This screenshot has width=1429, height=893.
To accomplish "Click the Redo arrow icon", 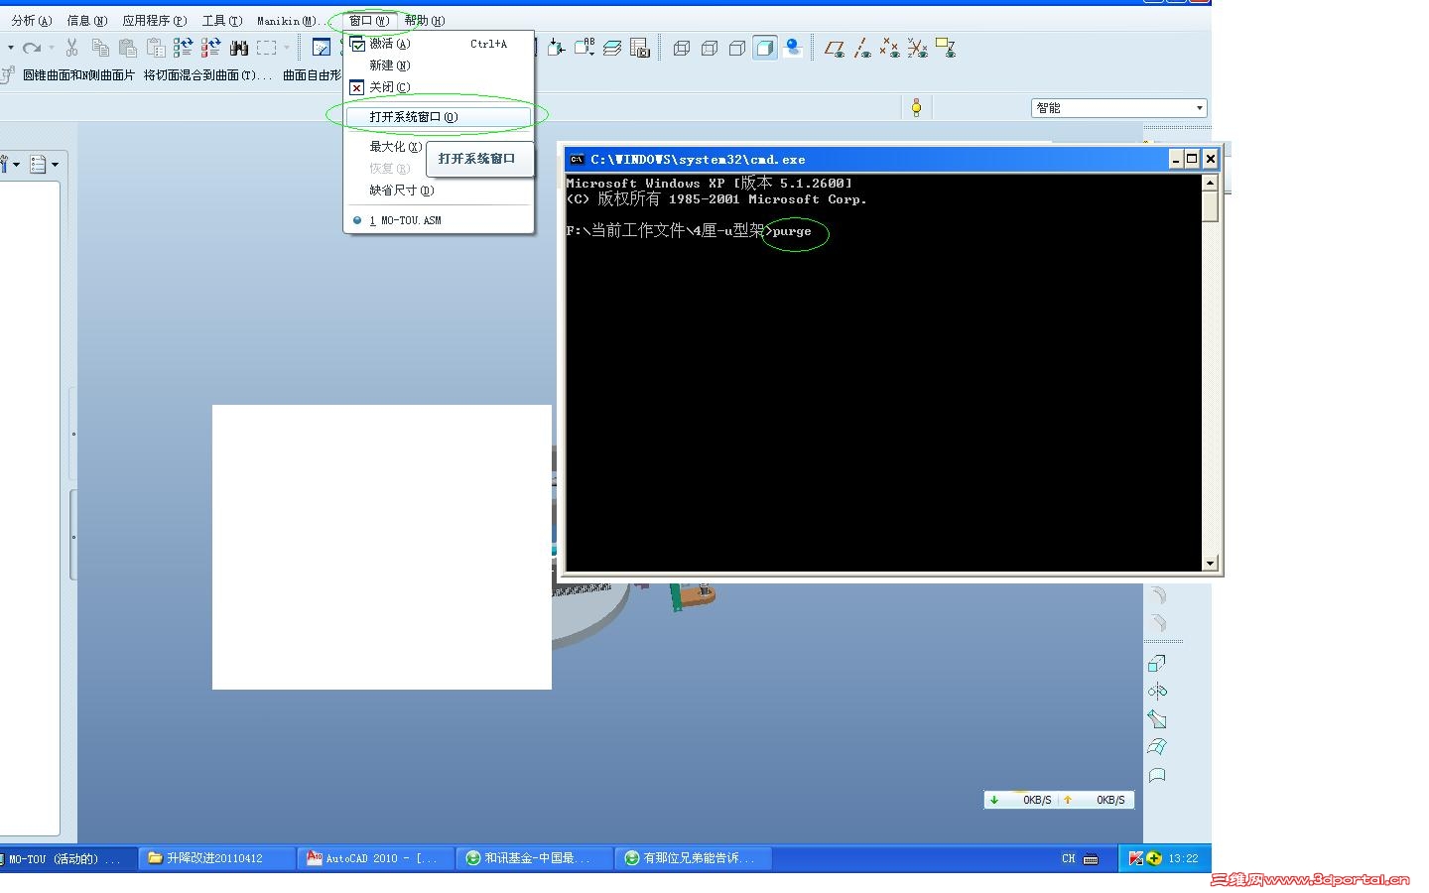I will coord(32,48).
